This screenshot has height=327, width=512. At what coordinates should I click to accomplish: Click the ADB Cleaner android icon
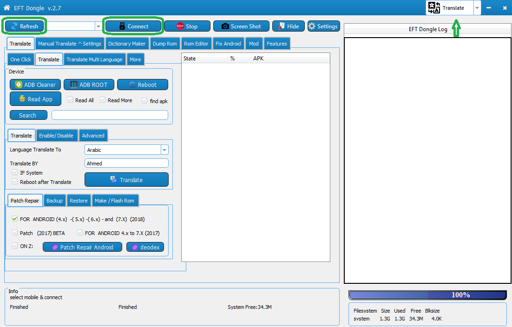[19, 85]
